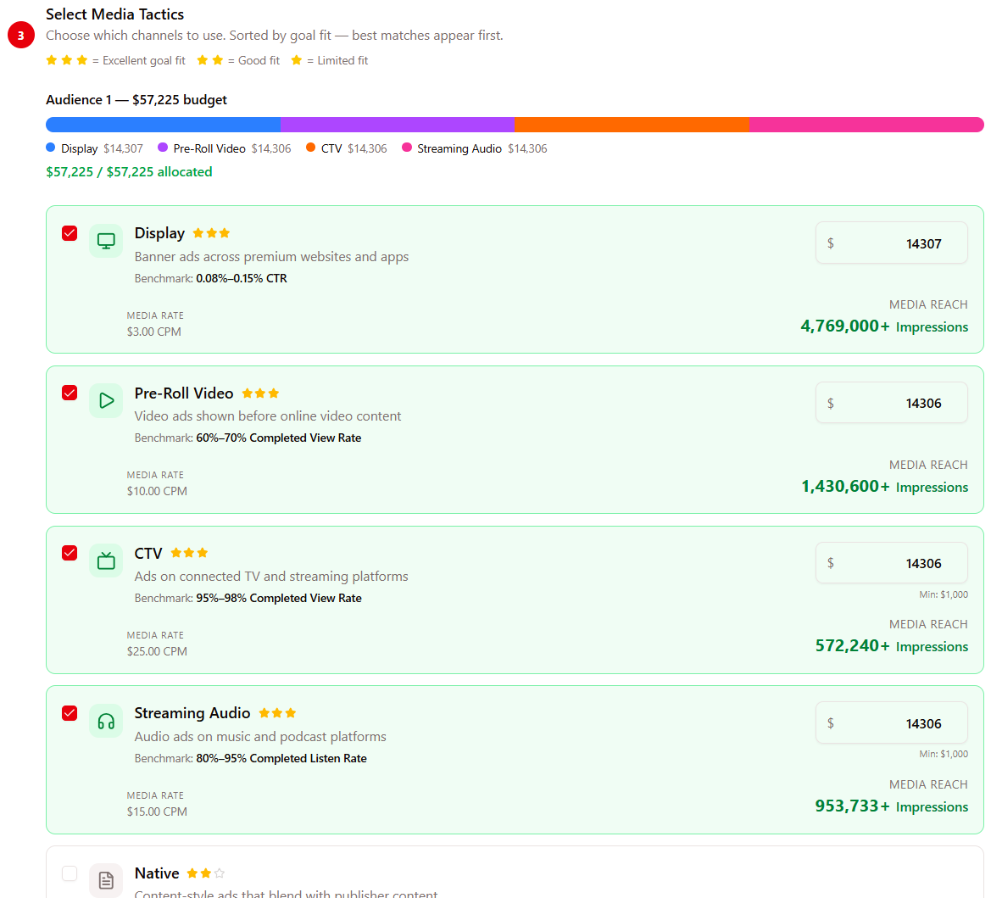
Task: Click the purple Pre-Roll Video legend dot
Action: point(163,148)
